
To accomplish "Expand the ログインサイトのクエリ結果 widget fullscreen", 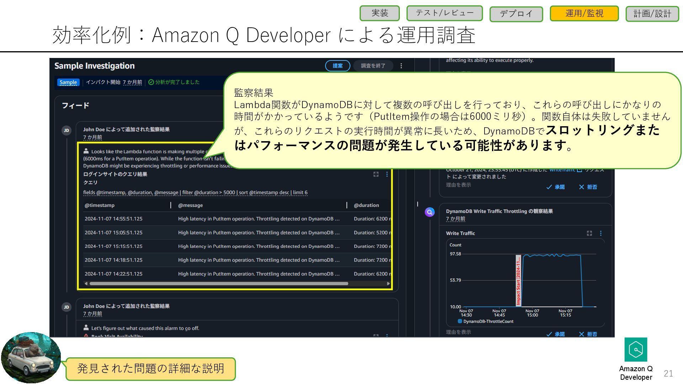I will click(x=376, y=174).
